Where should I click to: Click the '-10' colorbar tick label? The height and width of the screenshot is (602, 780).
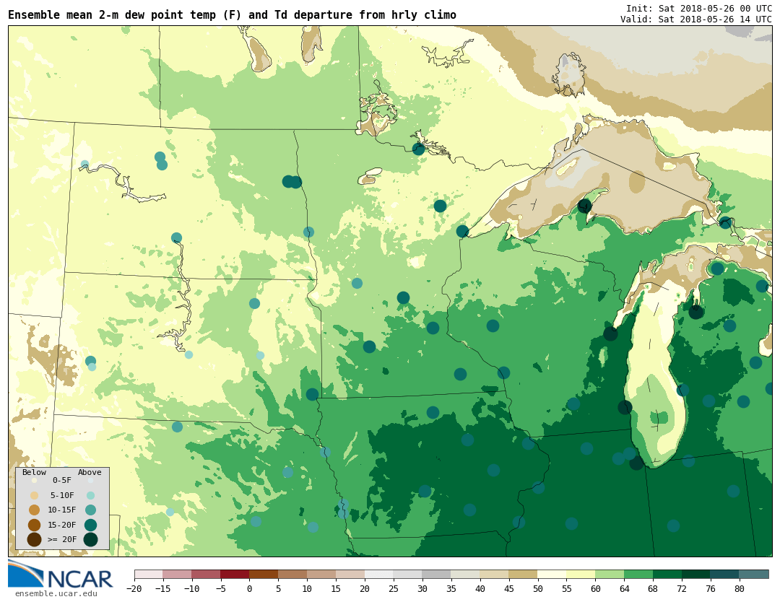191,588
